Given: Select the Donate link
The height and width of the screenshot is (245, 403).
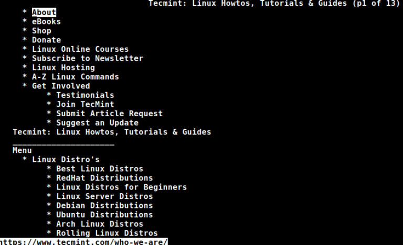Looking at the screenshot, I should pos(46,40).
